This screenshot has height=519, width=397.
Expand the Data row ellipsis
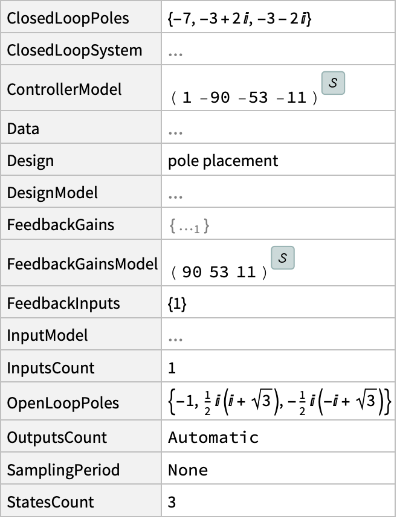175,132
